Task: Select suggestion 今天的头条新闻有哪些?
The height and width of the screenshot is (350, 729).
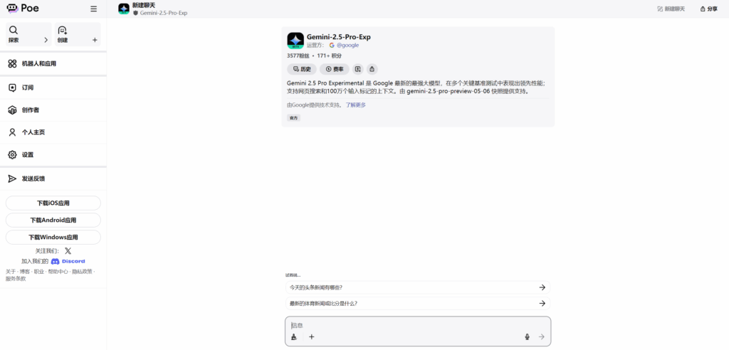Action: click(417, 287)
